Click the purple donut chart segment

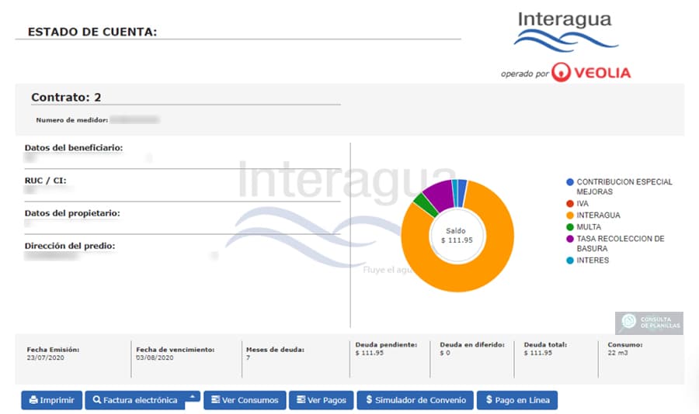(x=440, y=193)
